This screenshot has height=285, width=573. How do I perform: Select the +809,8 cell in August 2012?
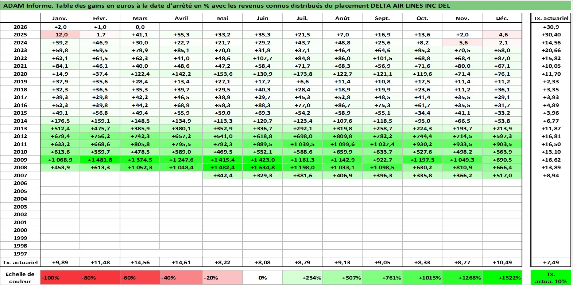[342, 136]
